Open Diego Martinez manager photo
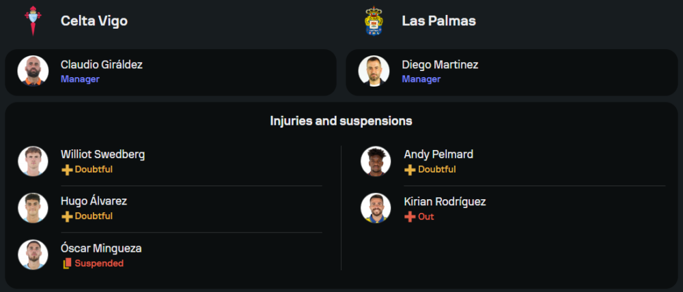The width and height of the screenshot is (683, 292). click(x=374, y=72)
